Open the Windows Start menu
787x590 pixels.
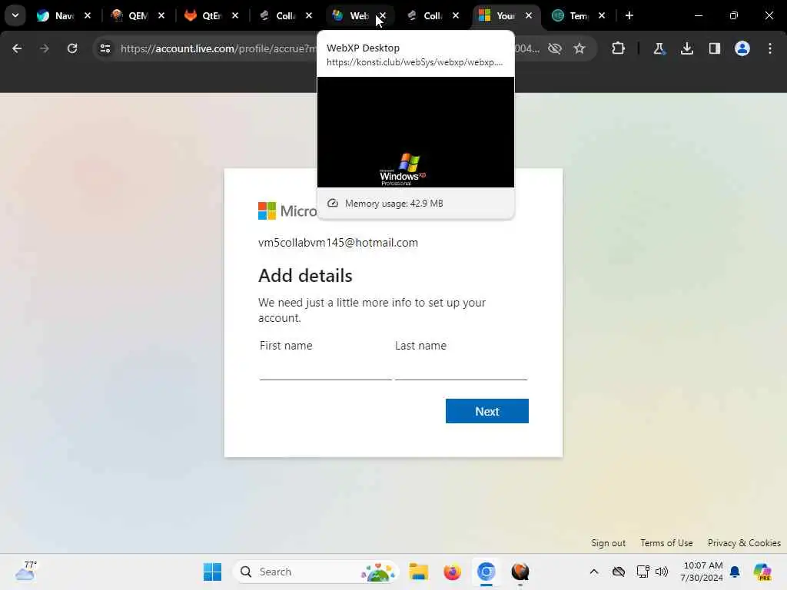pos(212,572)
